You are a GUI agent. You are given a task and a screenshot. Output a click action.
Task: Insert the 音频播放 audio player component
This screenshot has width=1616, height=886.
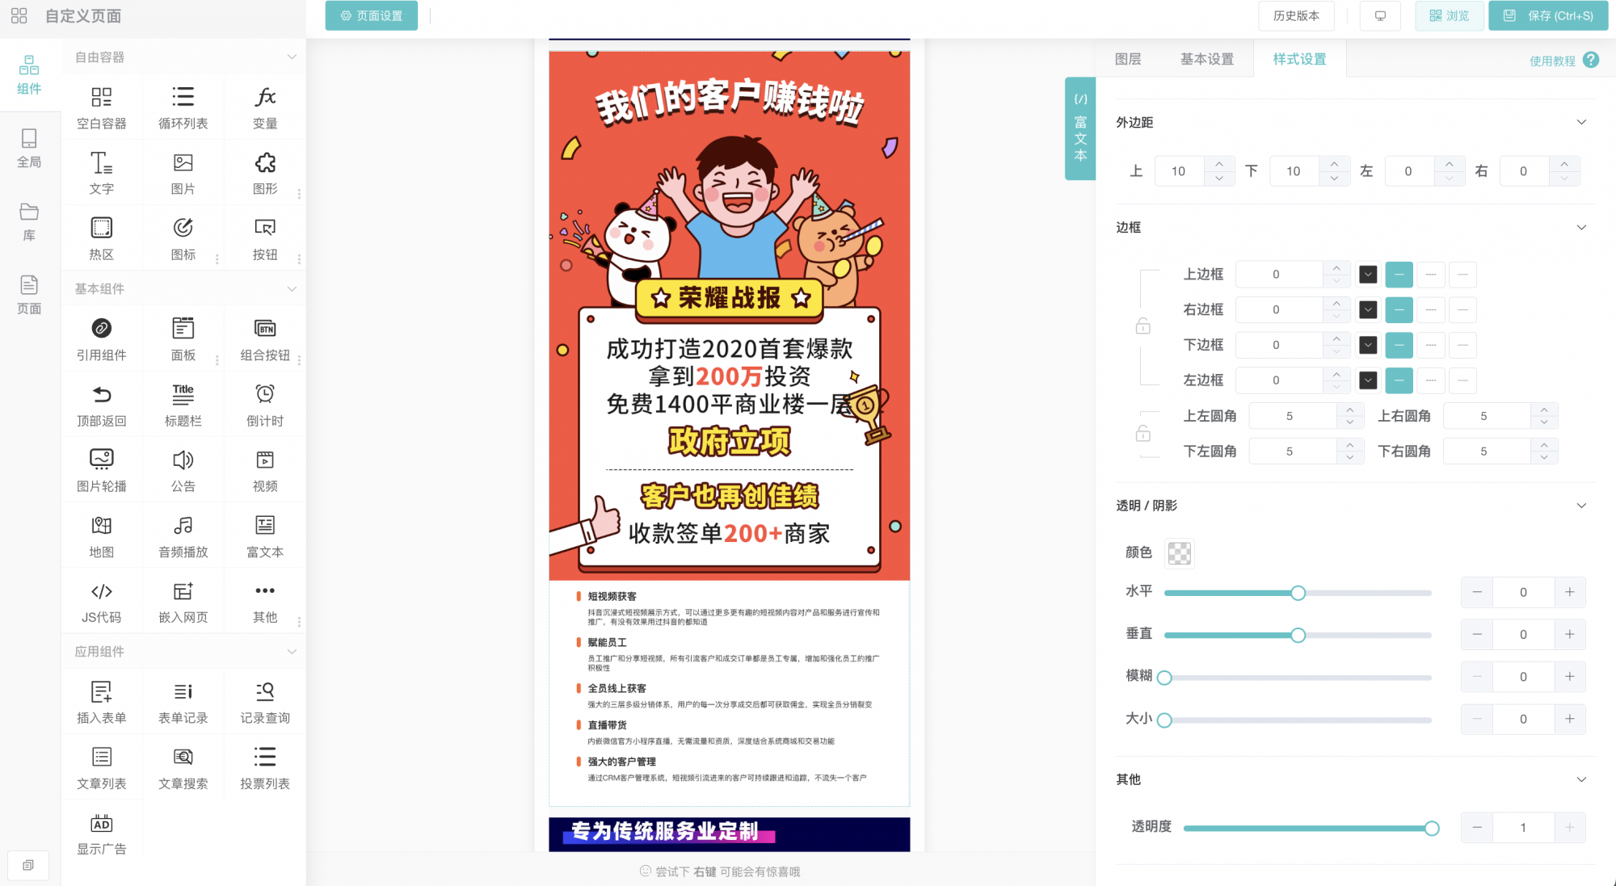183,535
